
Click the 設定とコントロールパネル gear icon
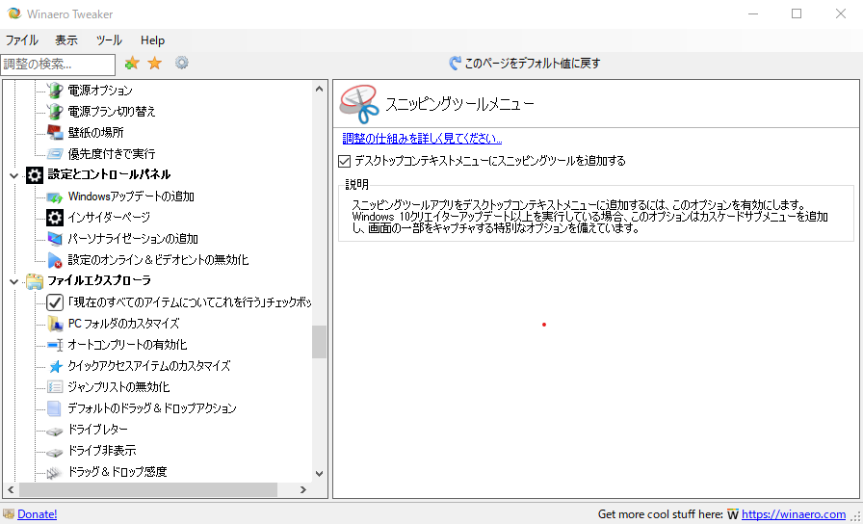click(x=34, y=175)
